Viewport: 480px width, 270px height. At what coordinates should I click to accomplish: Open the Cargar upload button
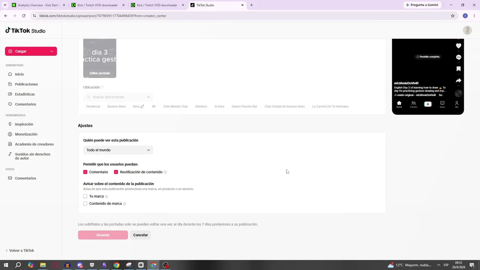(31, 51)
